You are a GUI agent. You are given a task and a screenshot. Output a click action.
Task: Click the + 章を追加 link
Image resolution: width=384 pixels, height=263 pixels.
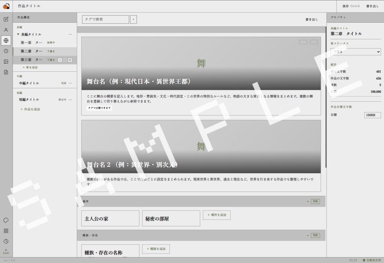pyautogui.click(x=30, y=68)
